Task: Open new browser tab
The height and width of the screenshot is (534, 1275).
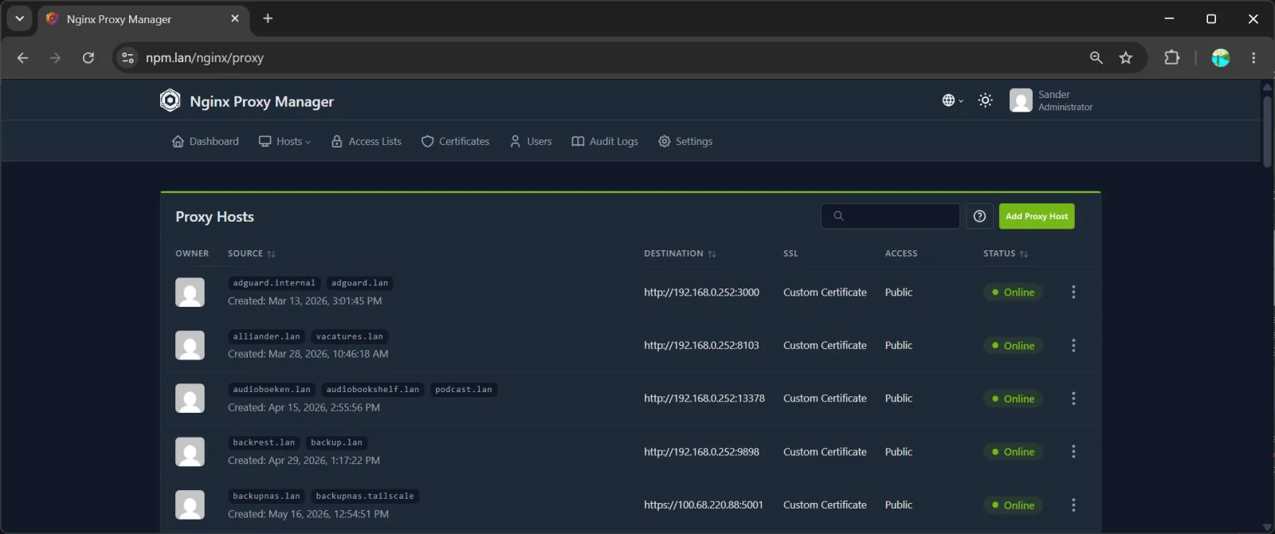Action: click(x=268, y=18)
